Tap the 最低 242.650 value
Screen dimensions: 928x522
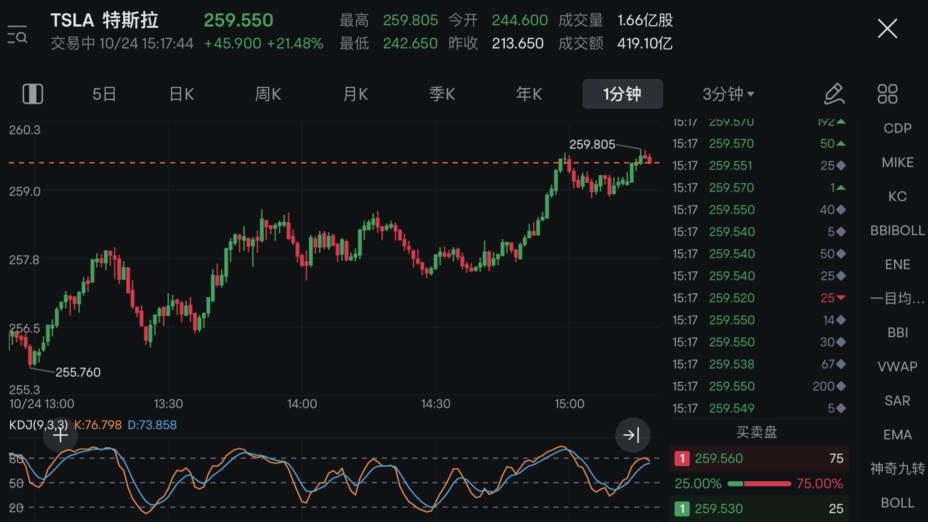pos(410,43)
